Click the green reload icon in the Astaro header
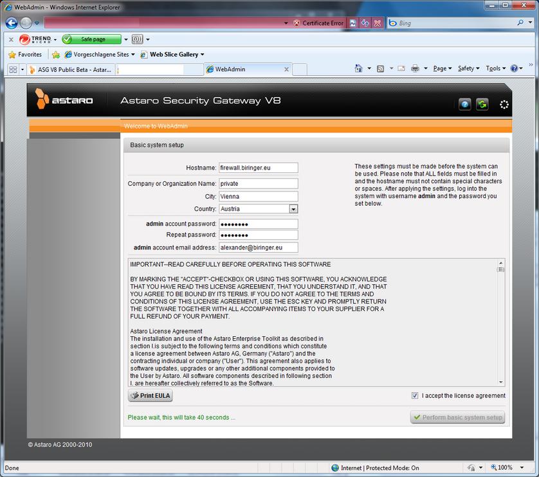 (482, 104)
